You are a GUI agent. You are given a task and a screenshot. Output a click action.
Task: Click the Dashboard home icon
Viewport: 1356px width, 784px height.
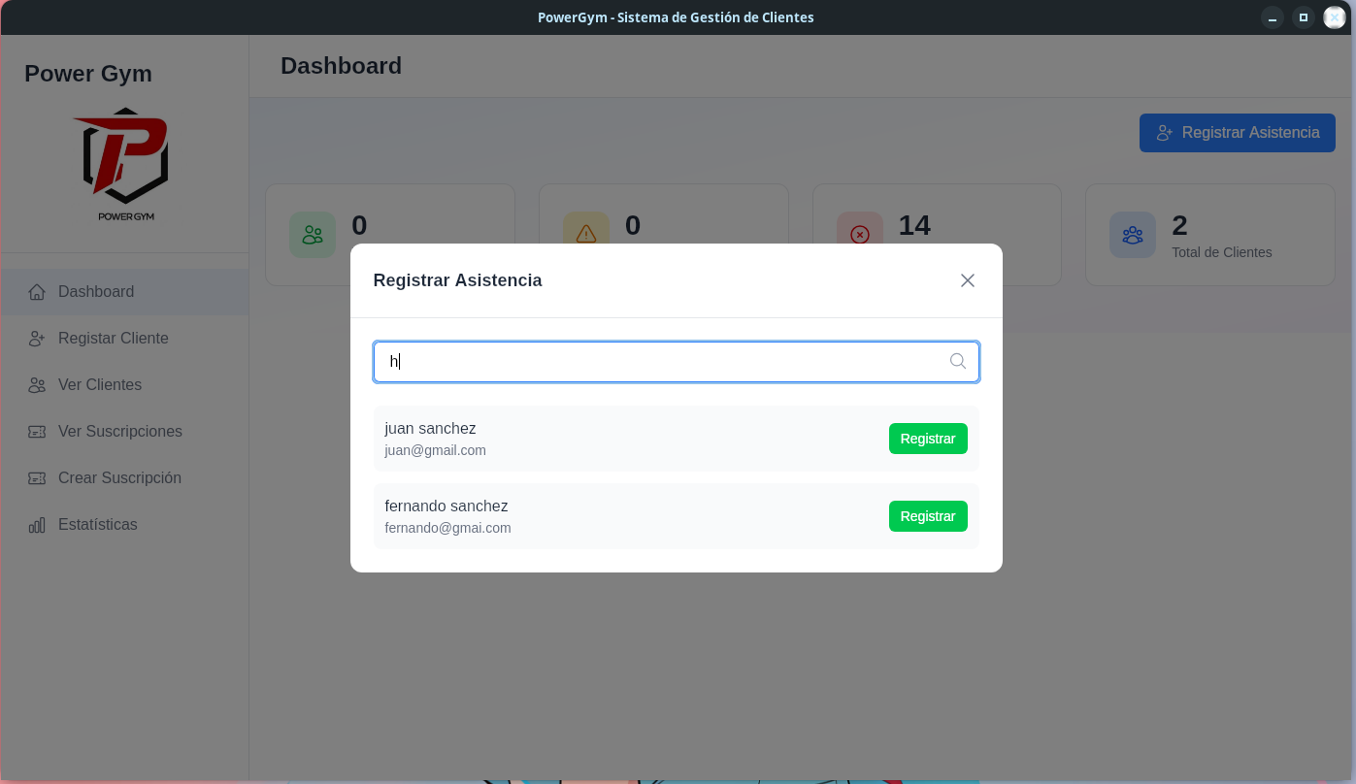click(37, 292)
